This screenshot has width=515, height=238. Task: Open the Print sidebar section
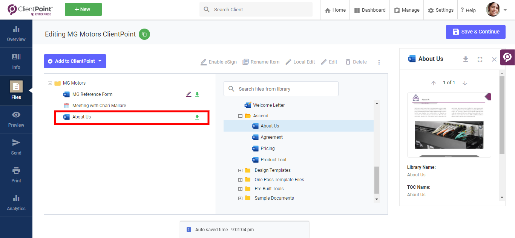[x=16, y=175]
